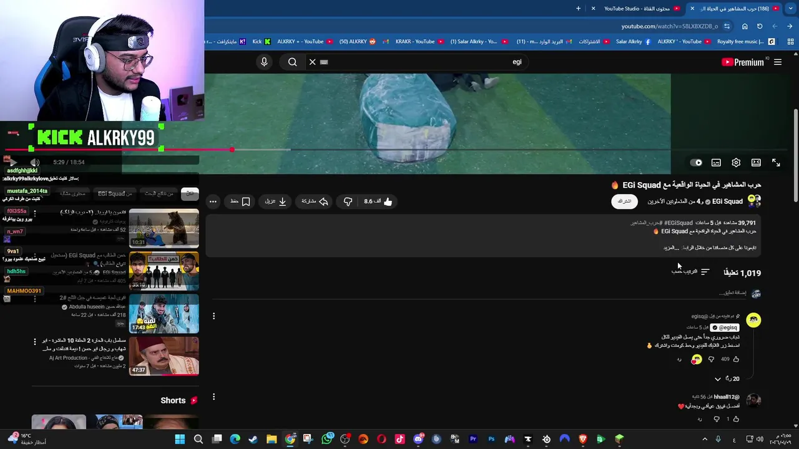Open player settings gear

click(x=736, y=163)
